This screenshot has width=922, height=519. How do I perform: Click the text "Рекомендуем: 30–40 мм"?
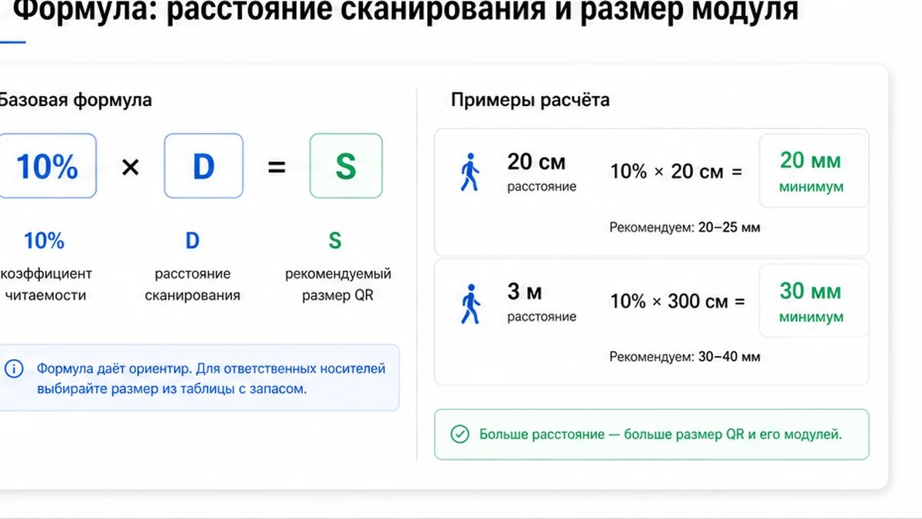(685, 357)
